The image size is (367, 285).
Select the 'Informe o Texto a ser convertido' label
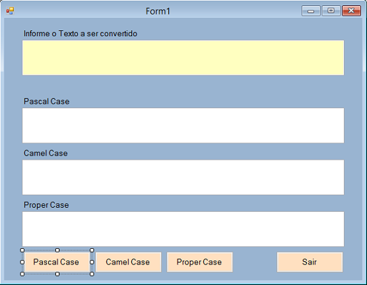(81, 34)
